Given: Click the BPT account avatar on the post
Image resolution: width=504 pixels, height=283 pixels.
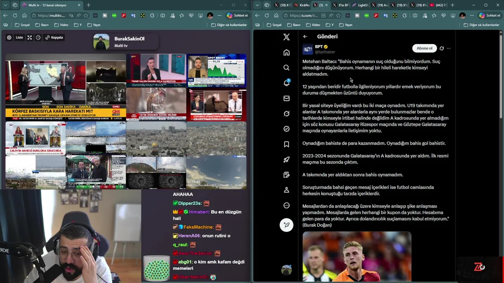Looking at the screenshot, I should click(308, 49).
